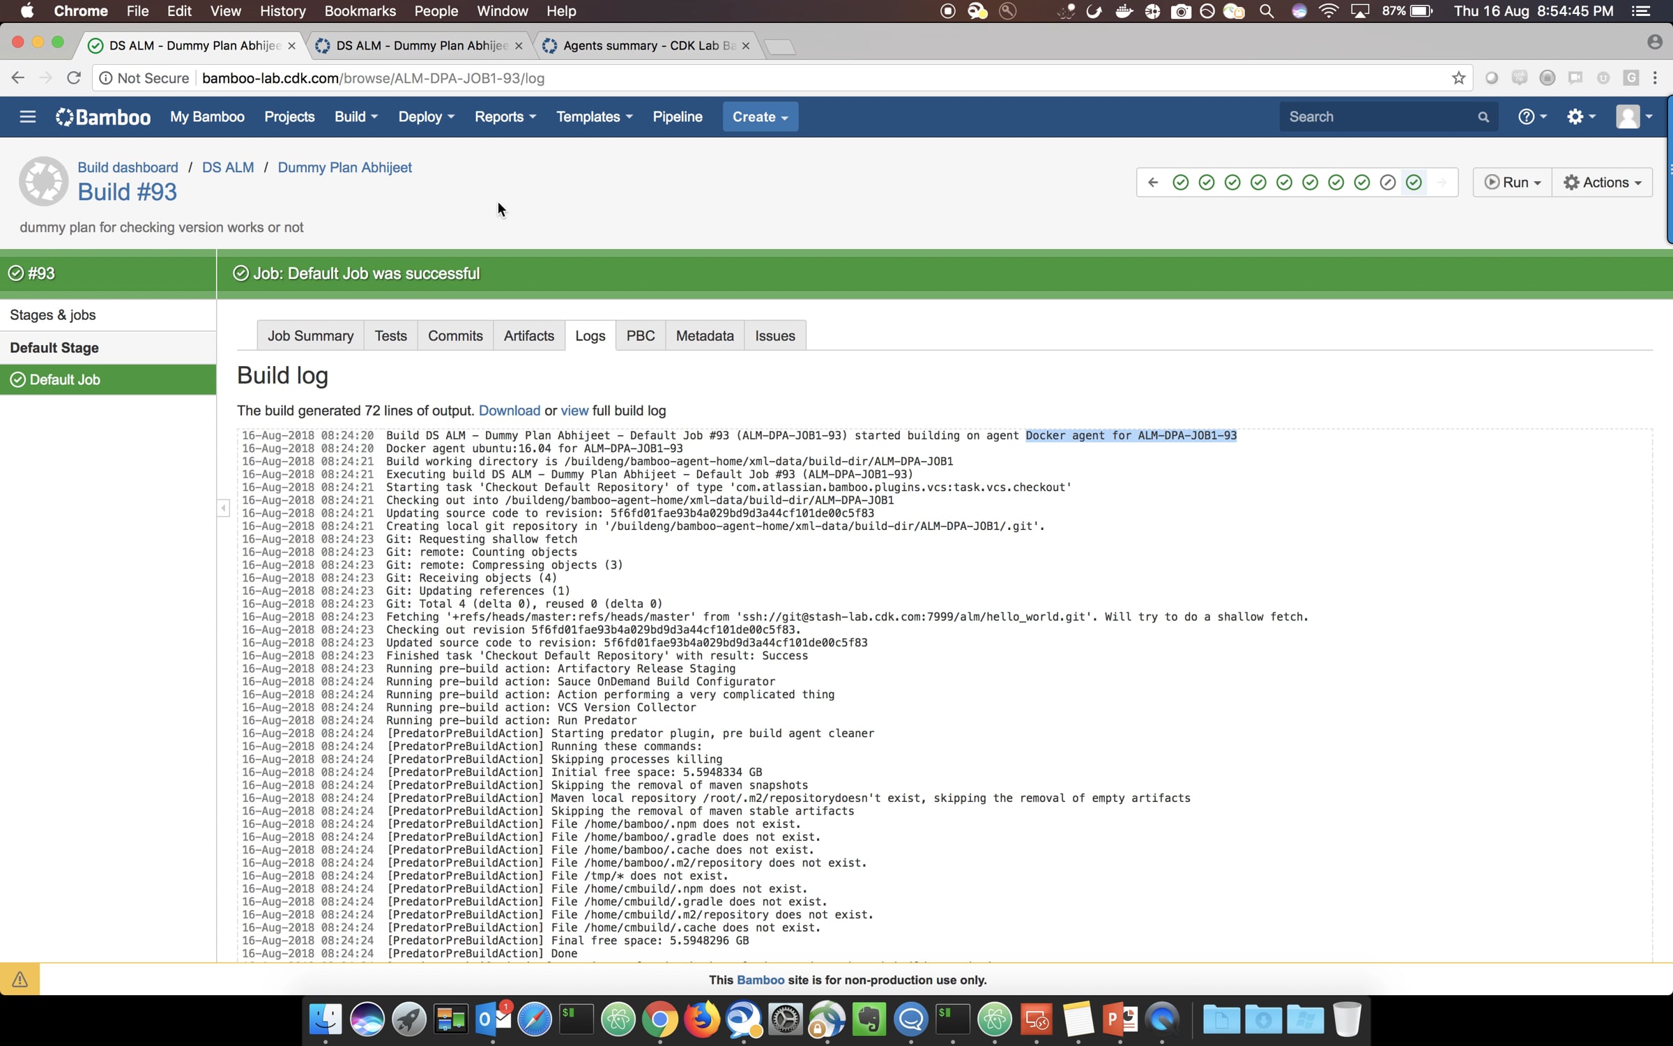Image resolution: width=1673 pixels, height=1046 pixels.
Task: Click the skipped build status icon
Action: (1387, 183)
